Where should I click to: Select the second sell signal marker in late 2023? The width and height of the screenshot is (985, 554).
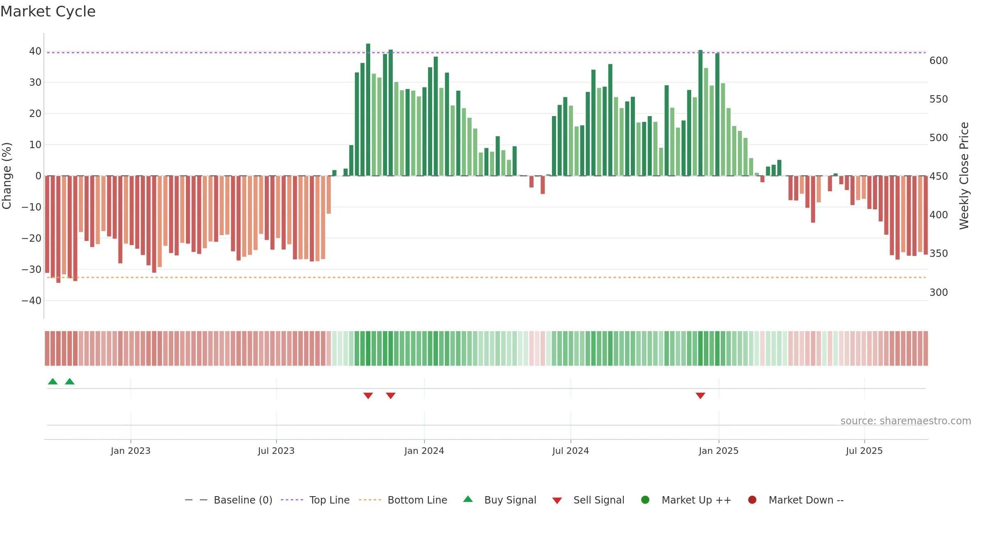tap(391, 396)
